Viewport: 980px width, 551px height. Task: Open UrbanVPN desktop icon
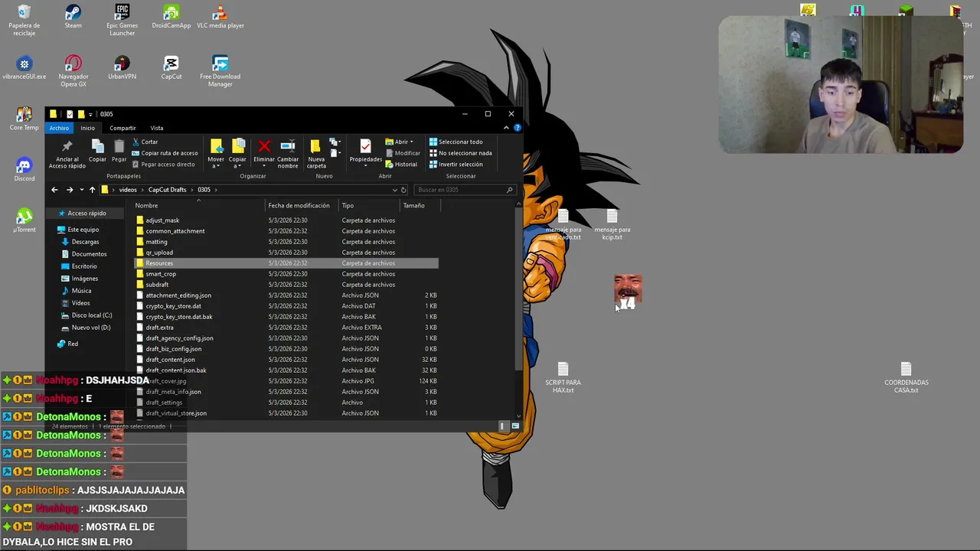coord(122,67)
